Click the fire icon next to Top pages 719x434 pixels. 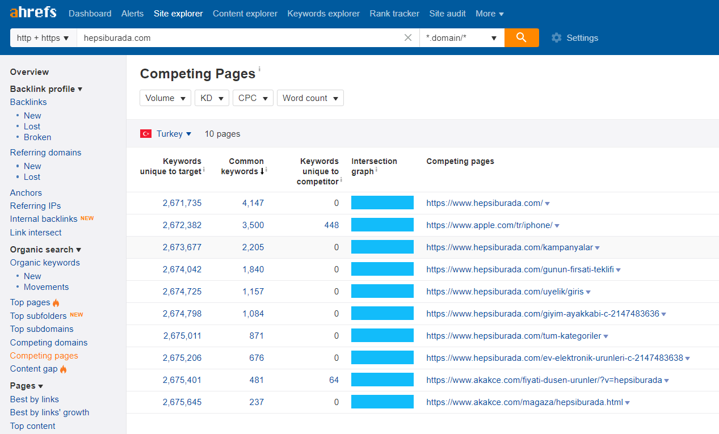(56, 303)
